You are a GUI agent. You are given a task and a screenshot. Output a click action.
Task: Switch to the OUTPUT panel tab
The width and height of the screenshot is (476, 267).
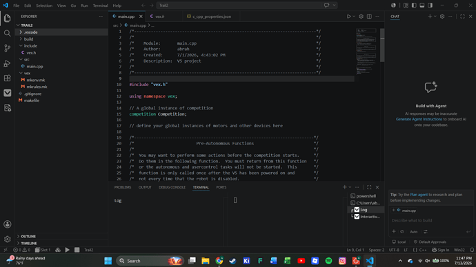pos(145,187)
